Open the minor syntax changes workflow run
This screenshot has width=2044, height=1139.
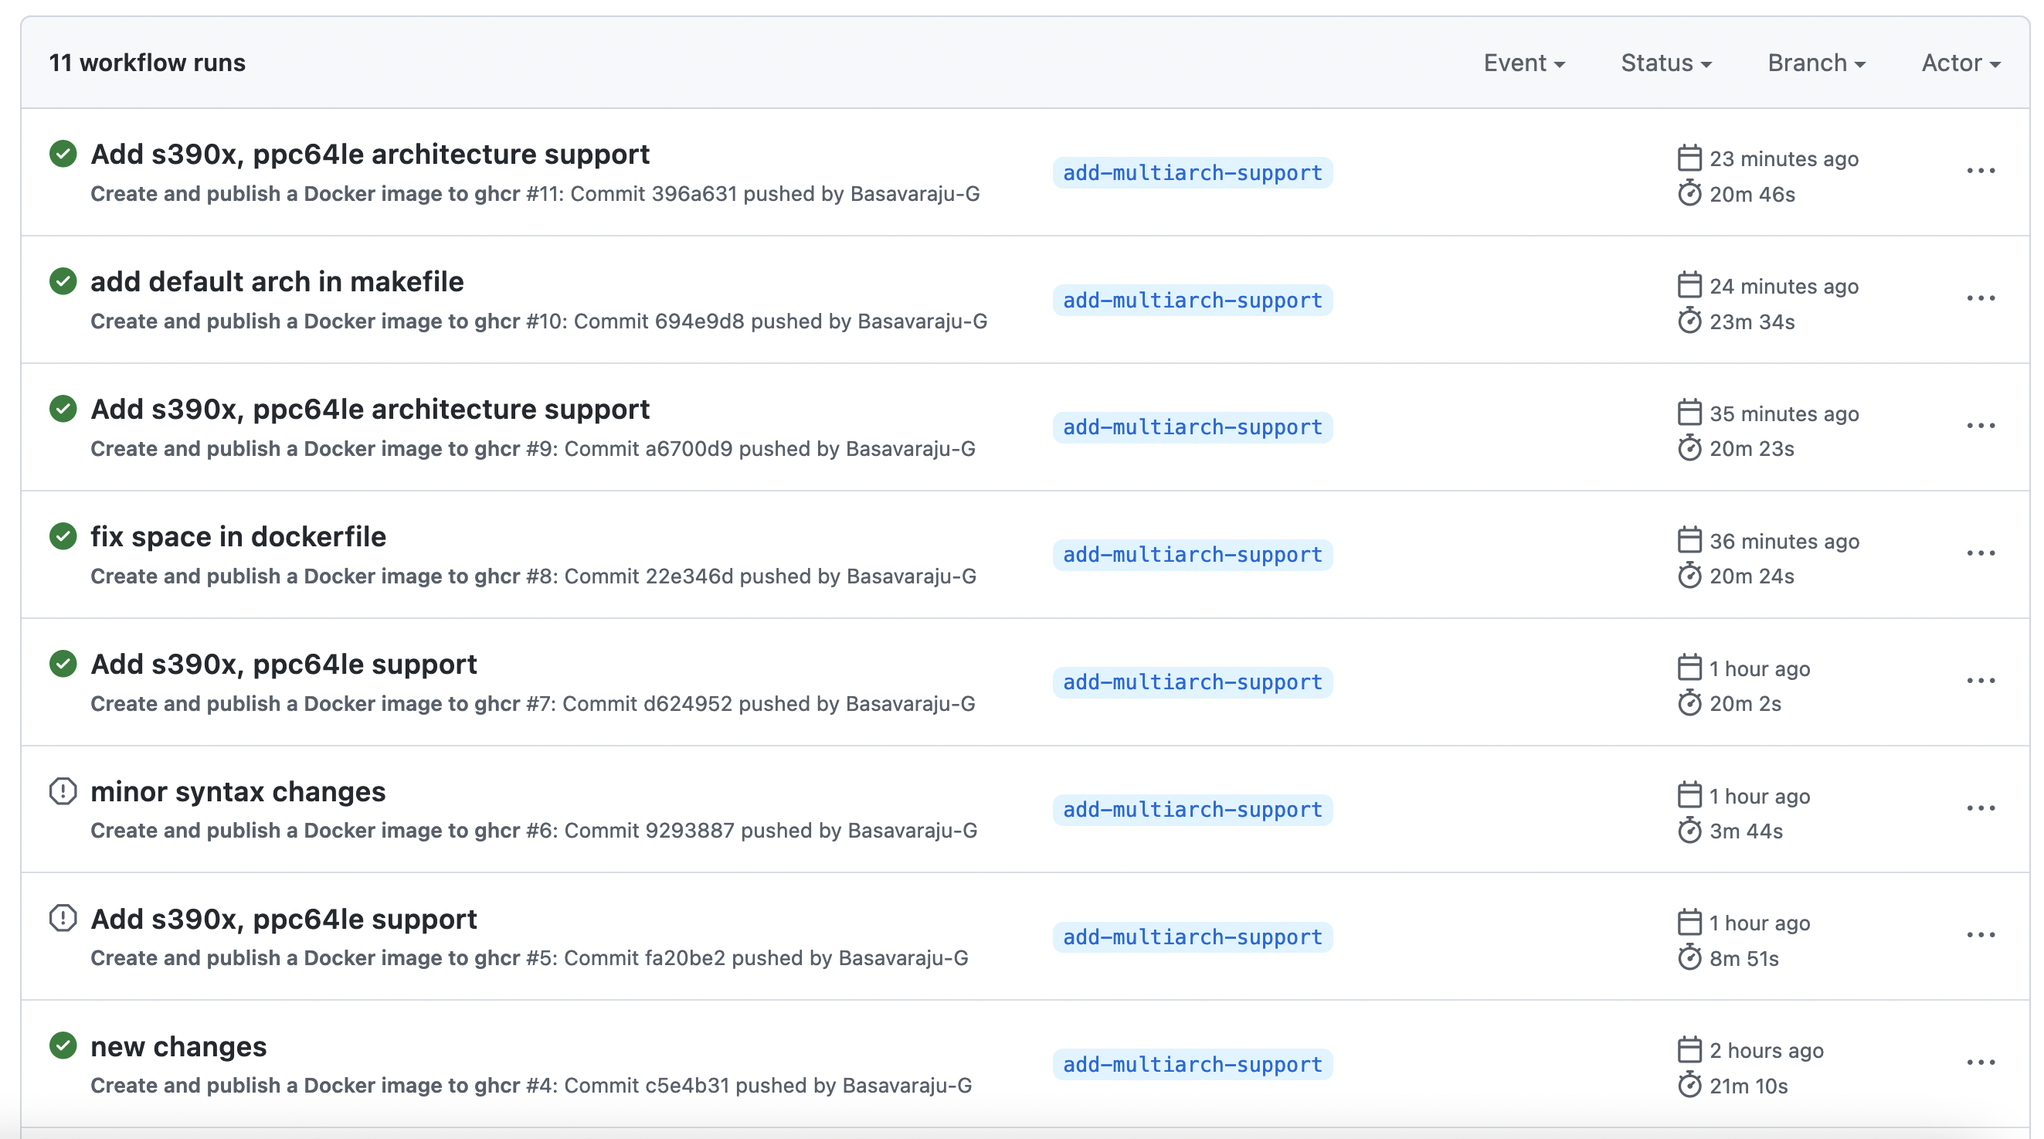238,791
